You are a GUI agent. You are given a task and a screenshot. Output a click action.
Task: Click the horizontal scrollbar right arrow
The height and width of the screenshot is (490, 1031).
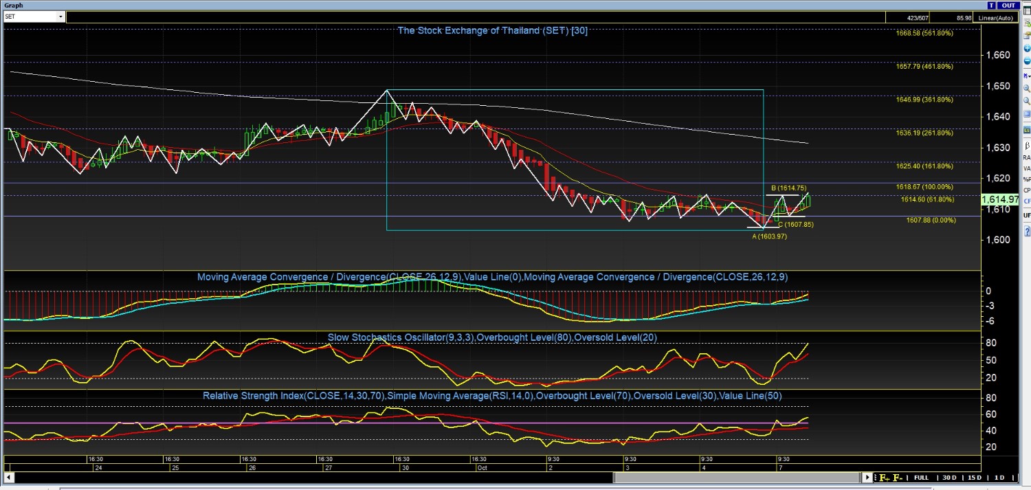tap(868, 477)
